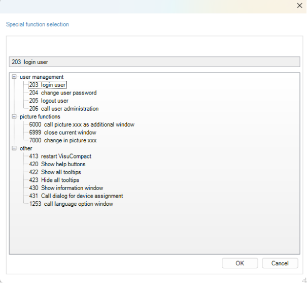Select 7000 change in picture xxx
Screen dimensions: 307x283
click(63, 140)
